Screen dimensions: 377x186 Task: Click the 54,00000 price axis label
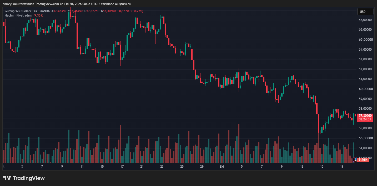pyautogui.click(x=365, y=148)
